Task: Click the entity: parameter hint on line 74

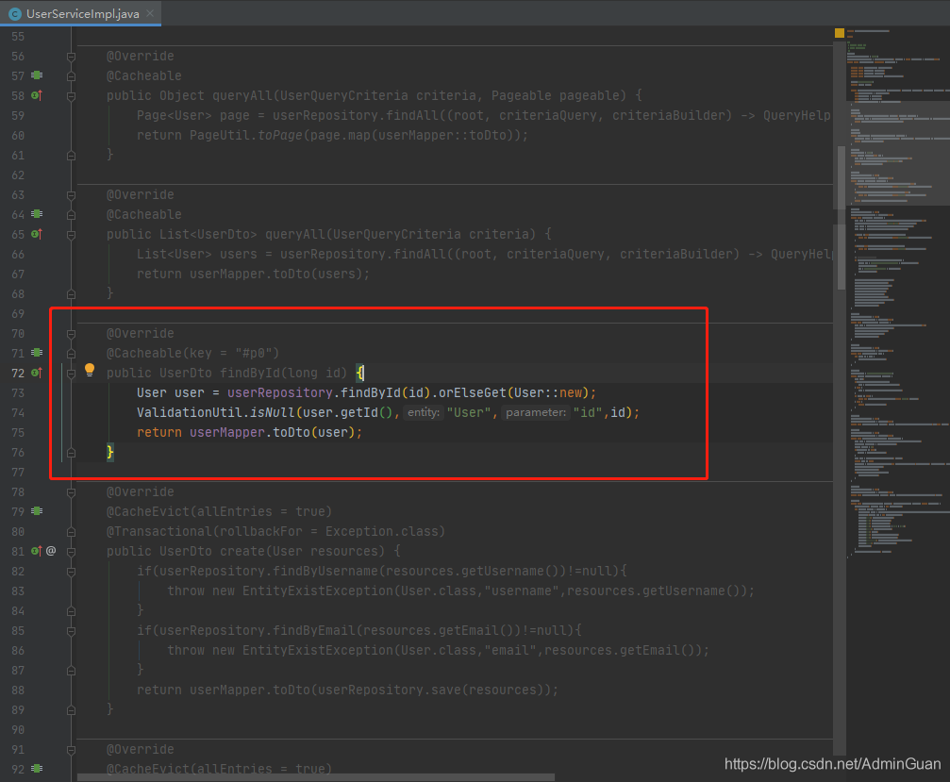Action: [424, 413]
